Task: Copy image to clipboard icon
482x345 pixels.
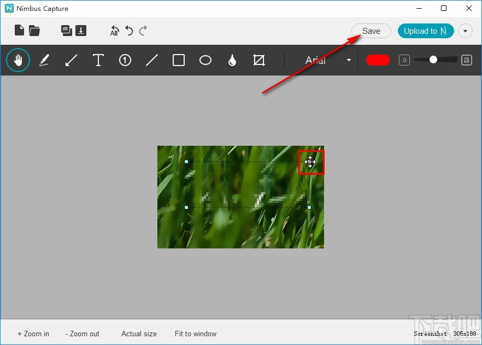Action: tap(67, 31)
